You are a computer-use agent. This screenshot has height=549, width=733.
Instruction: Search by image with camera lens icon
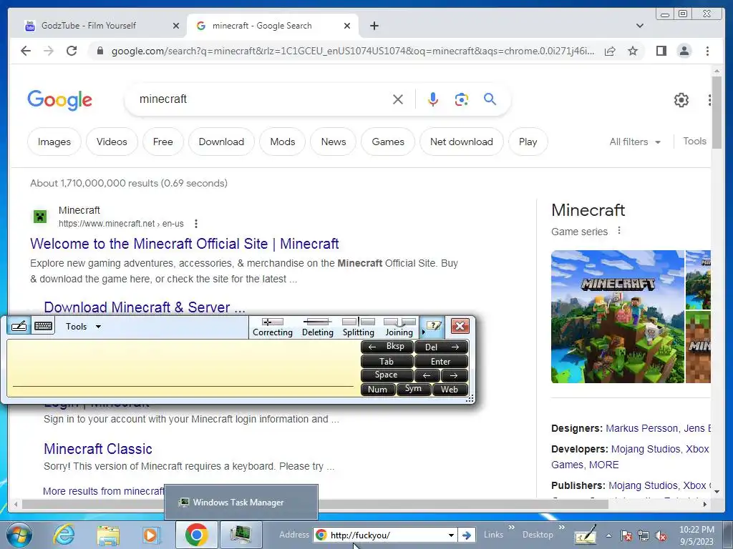click(x=462, y=99)
